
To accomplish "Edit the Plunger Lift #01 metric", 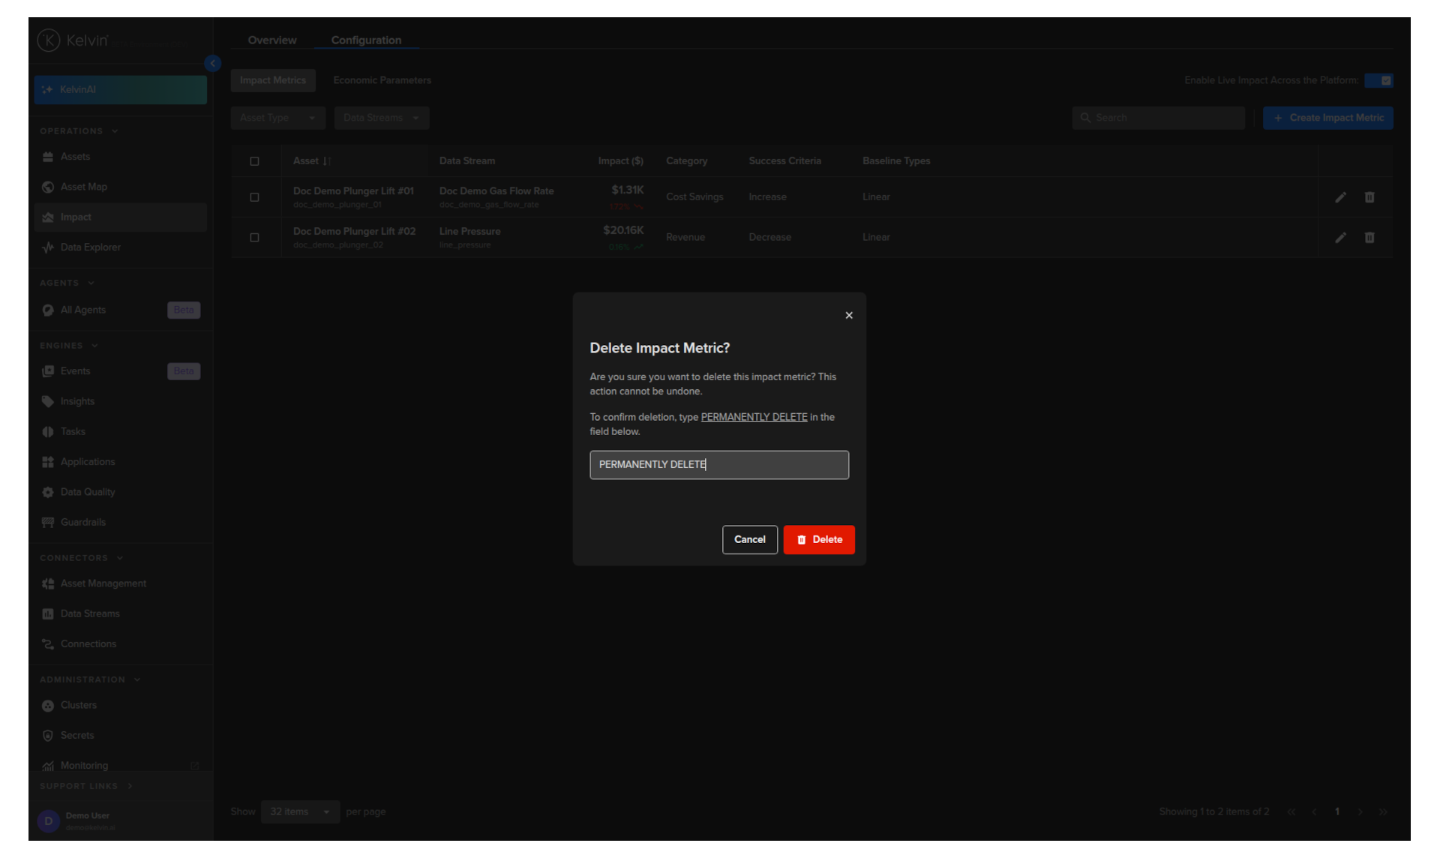I will pos(1340,197).
